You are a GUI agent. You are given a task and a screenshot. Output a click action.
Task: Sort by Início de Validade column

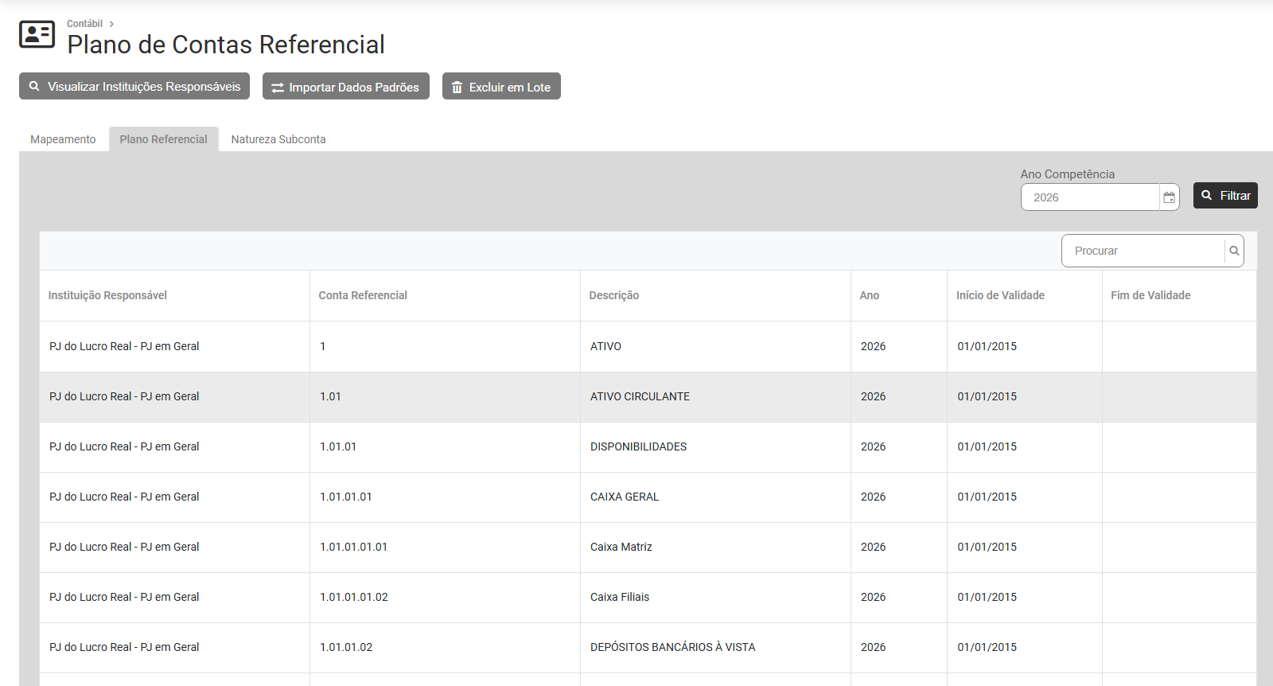[x=1000, y=295]
